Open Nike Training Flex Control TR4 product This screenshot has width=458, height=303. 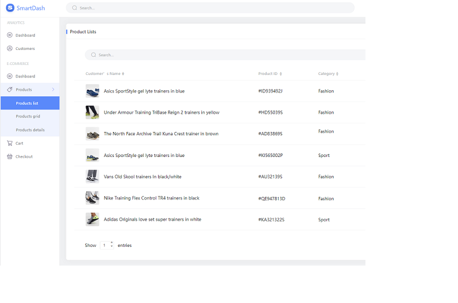click(x=151, y=198)
